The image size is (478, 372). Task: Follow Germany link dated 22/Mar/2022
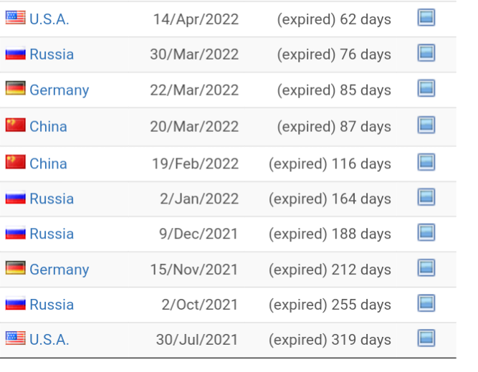click(59, 90)
